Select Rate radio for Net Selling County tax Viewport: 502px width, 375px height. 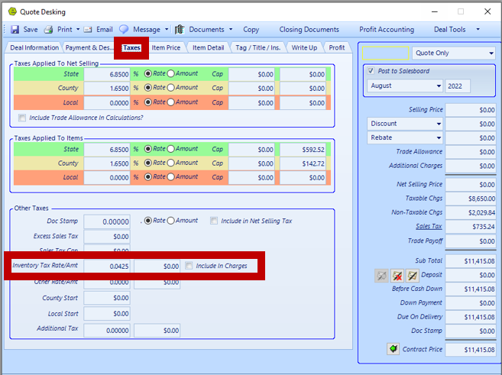click(x=148, y=88)
